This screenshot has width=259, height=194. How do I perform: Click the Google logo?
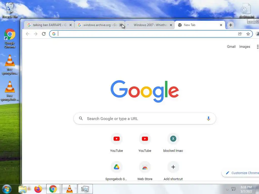[x=145, y=91]
